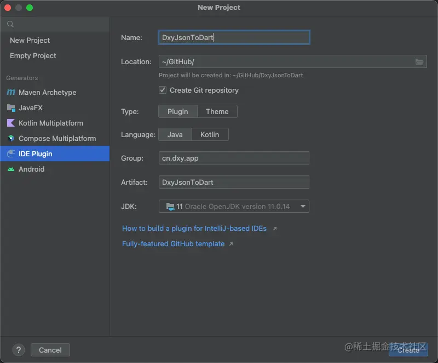
Task: Uncheck Create Git repository
Action: pyautogui.click(x=162, y=90)
